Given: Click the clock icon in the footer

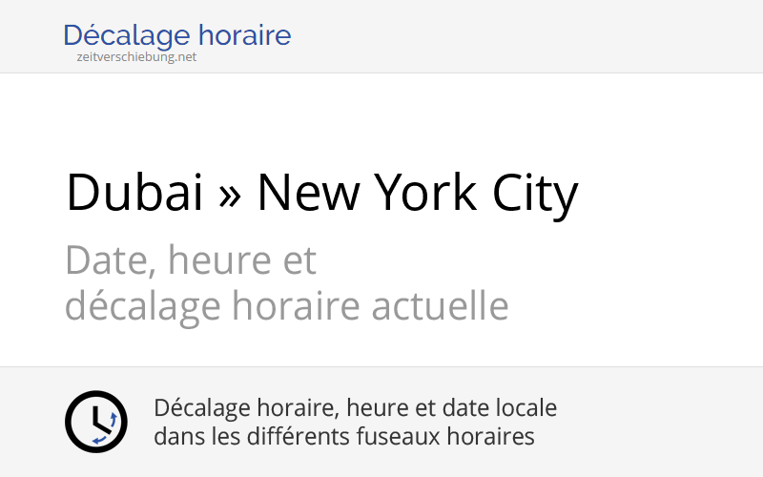Looking at the screenshot, I should 95,422.
